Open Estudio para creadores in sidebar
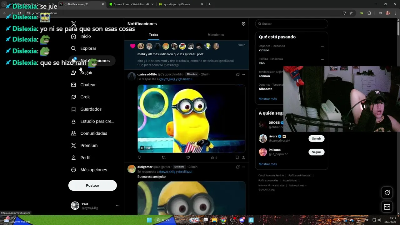This screenshot has height=225, width=400. pyautogui.click(x=92, y=121)
